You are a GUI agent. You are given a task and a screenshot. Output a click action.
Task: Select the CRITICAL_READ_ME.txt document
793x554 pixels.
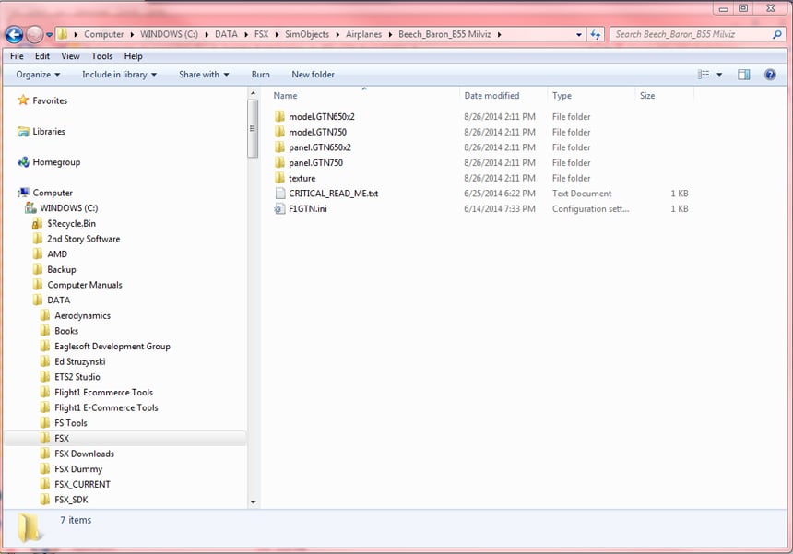point(333,194)
